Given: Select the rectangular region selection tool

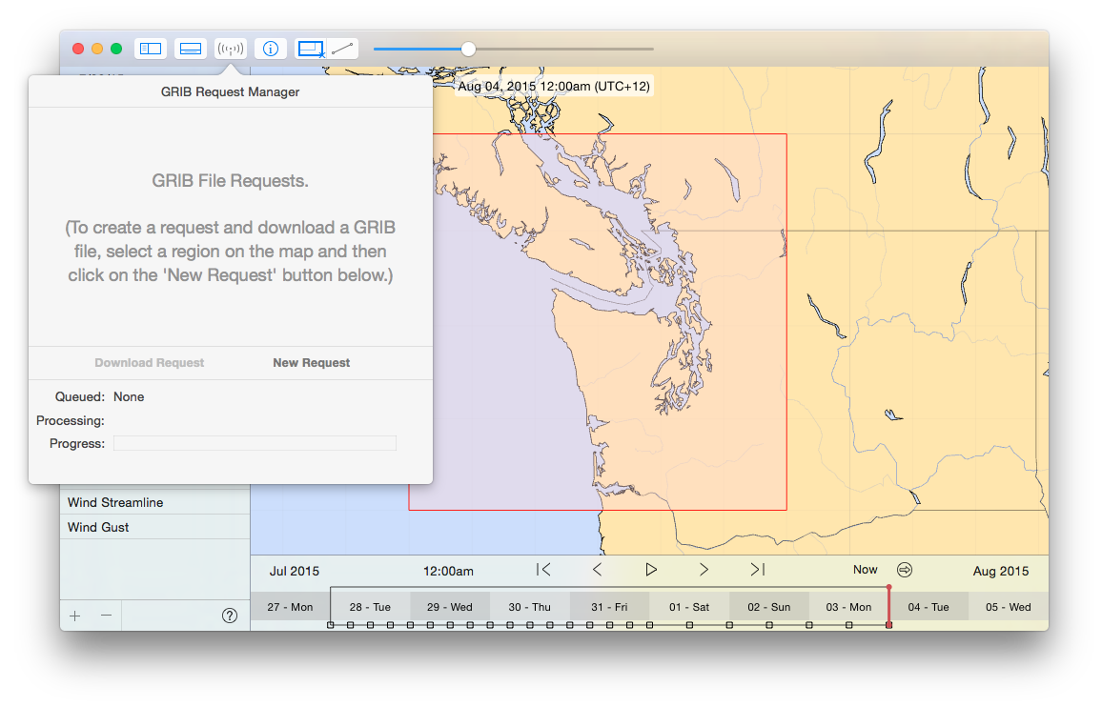Looking at the screenshot, I should pyautogui.click(x=311, y=49).
